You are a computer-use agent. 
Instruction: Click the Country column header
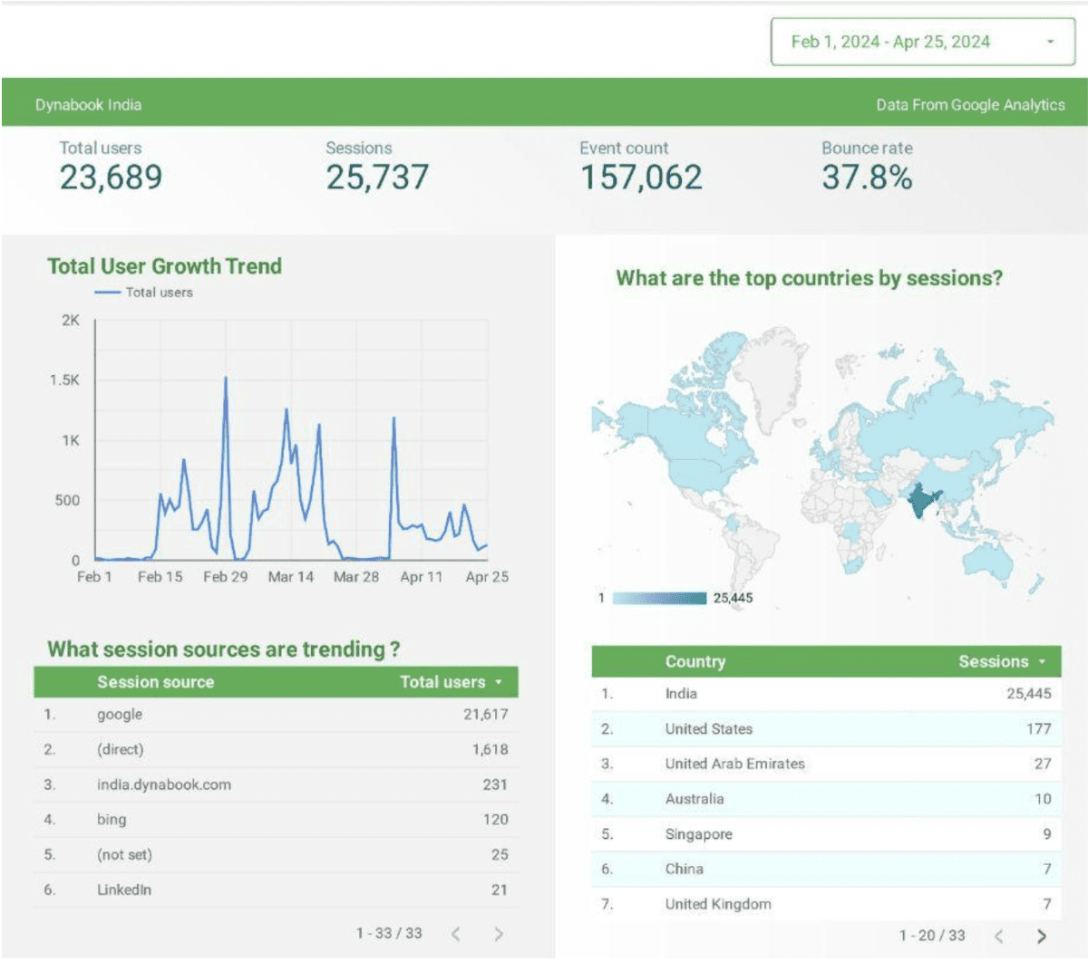(695, 661)
